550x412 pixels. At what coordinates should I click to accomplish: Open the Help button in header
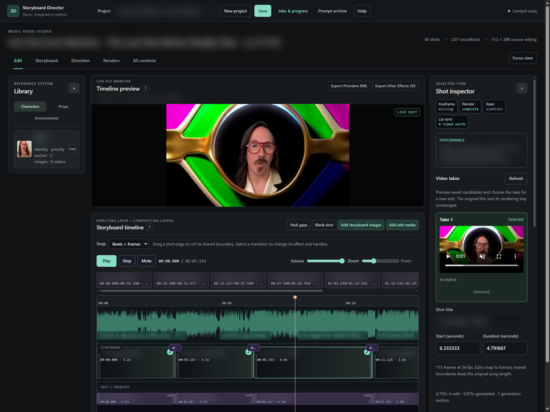(362, 11)
